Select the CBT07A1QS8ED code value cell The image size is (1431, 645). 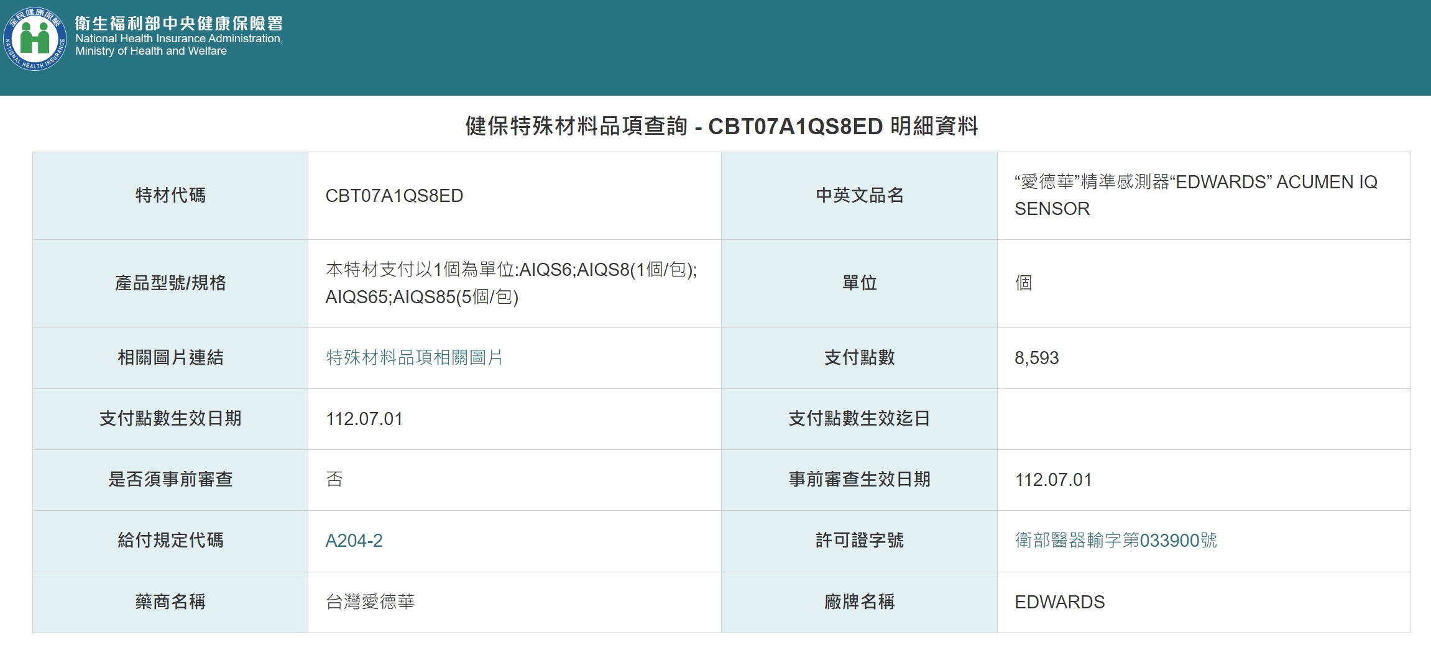click(x=515, y=196)
